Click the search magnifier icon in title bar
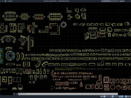This screenshot has height=98, width=131. [119, 1]
